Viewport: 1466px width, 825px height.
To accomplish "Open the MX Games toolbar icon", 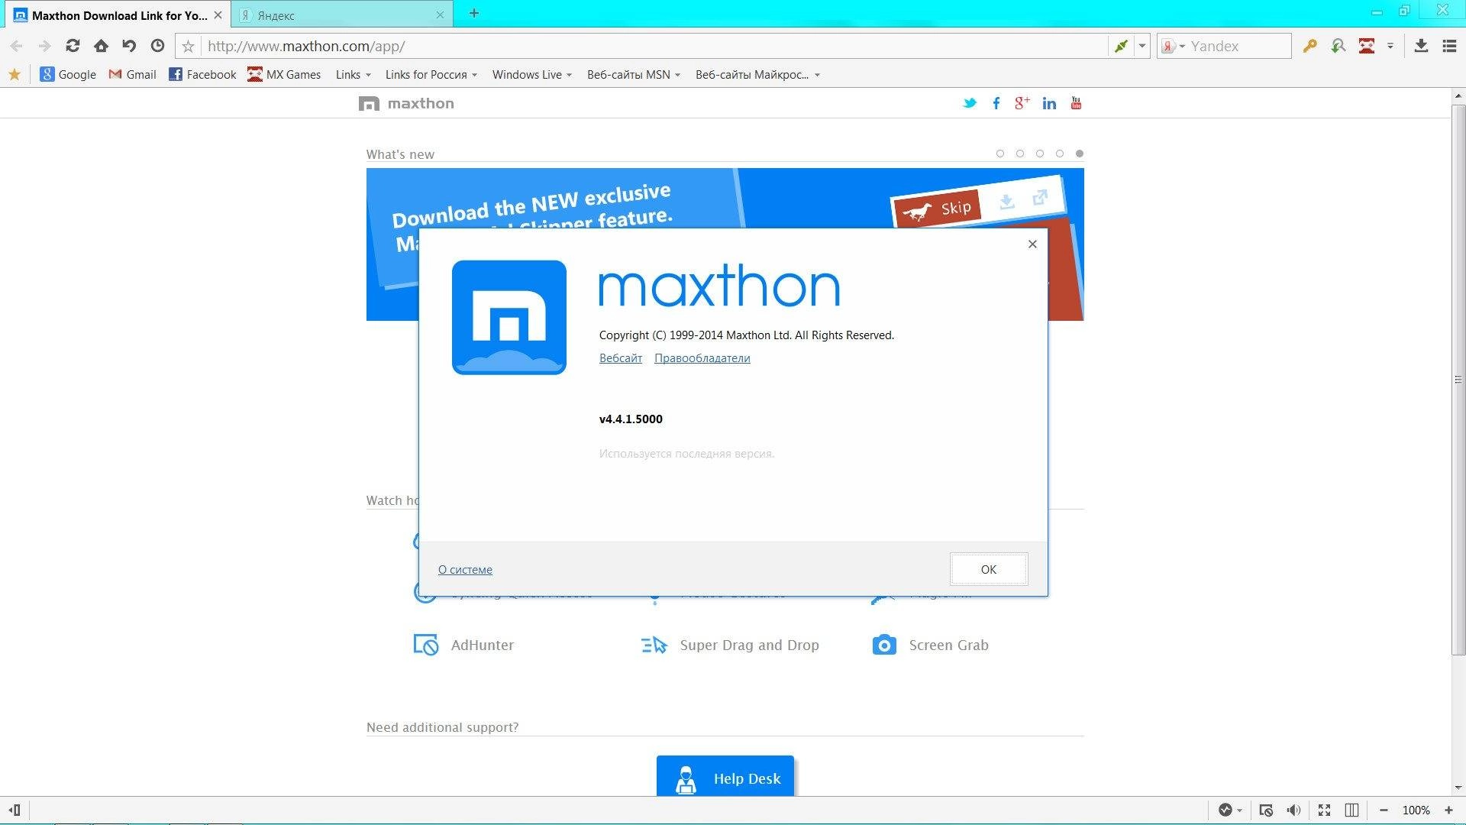I will 1367,46.
